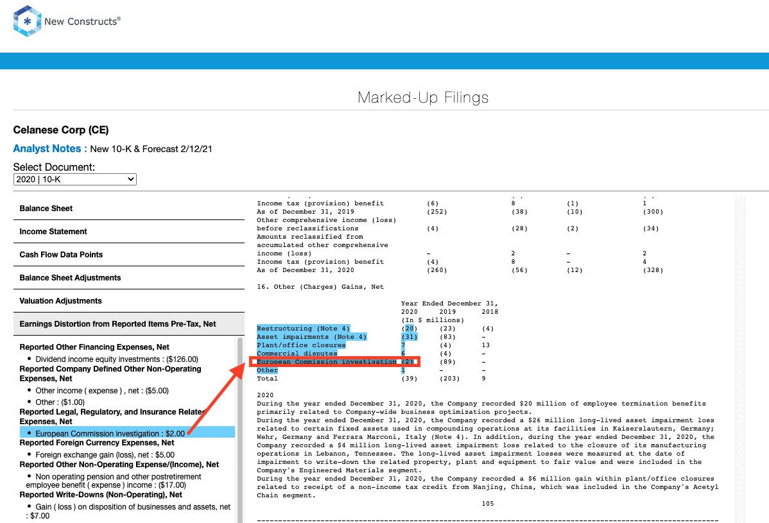Click the (328) total value for December 31, 2020
Image resolution: width=769 pixels, height=523 pixels.
pos(653,270)
